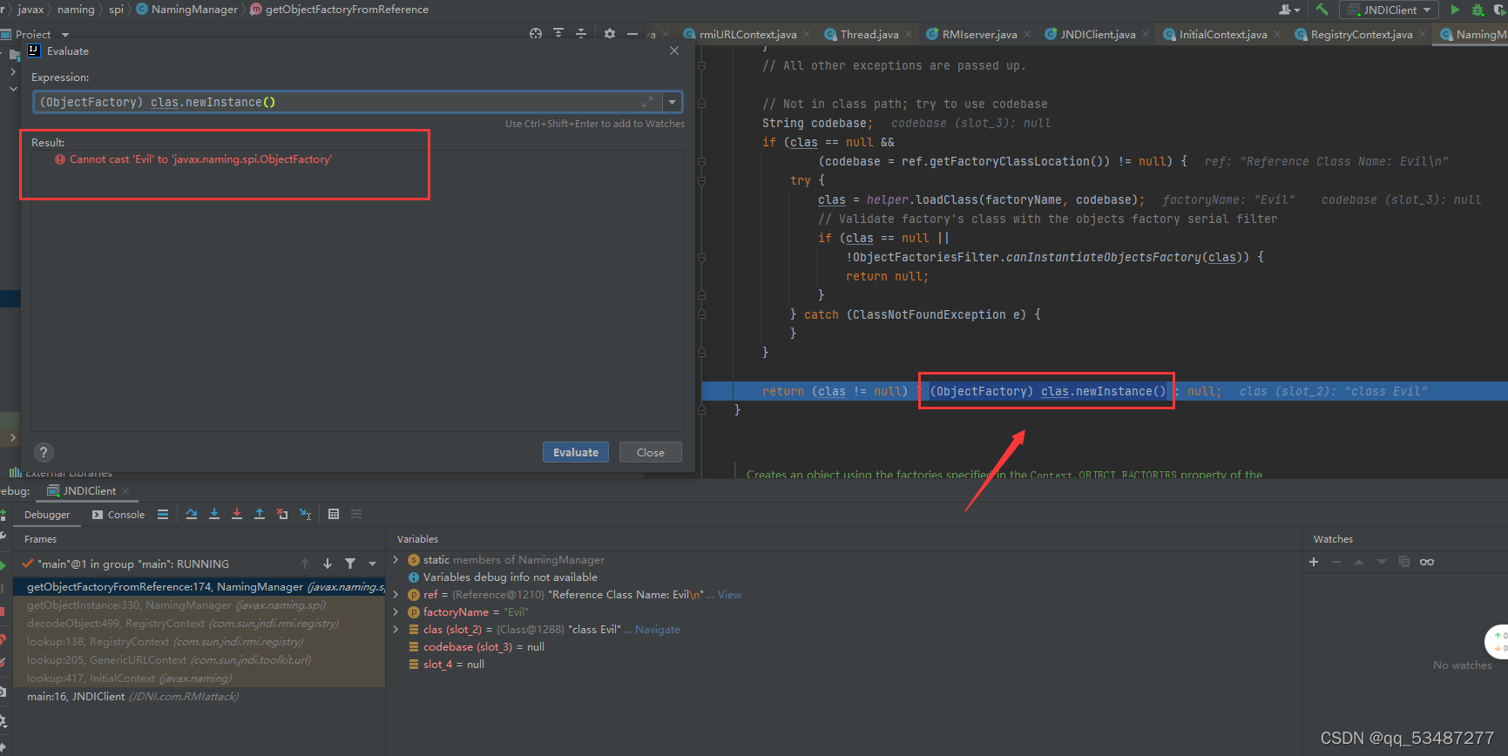1508x756 pixels.
Task: Click the green Debug bug icon
Action: click(1478, 10)
